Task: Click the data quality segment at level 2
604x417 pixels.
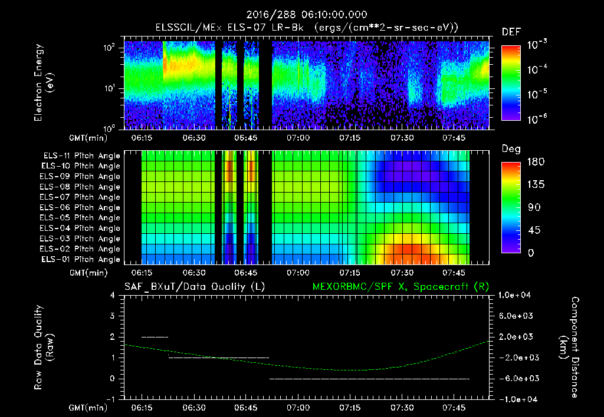Action: point(155,337)
